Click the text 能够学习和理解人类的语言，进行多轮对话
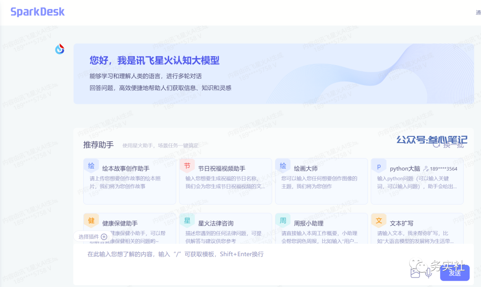This screenshot has width=481, height=287. pos(146,76)
